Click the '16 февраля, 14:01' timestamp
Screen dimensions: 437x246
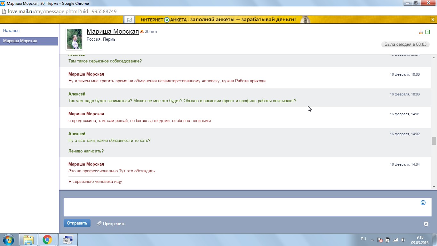(x=405, y=114)
